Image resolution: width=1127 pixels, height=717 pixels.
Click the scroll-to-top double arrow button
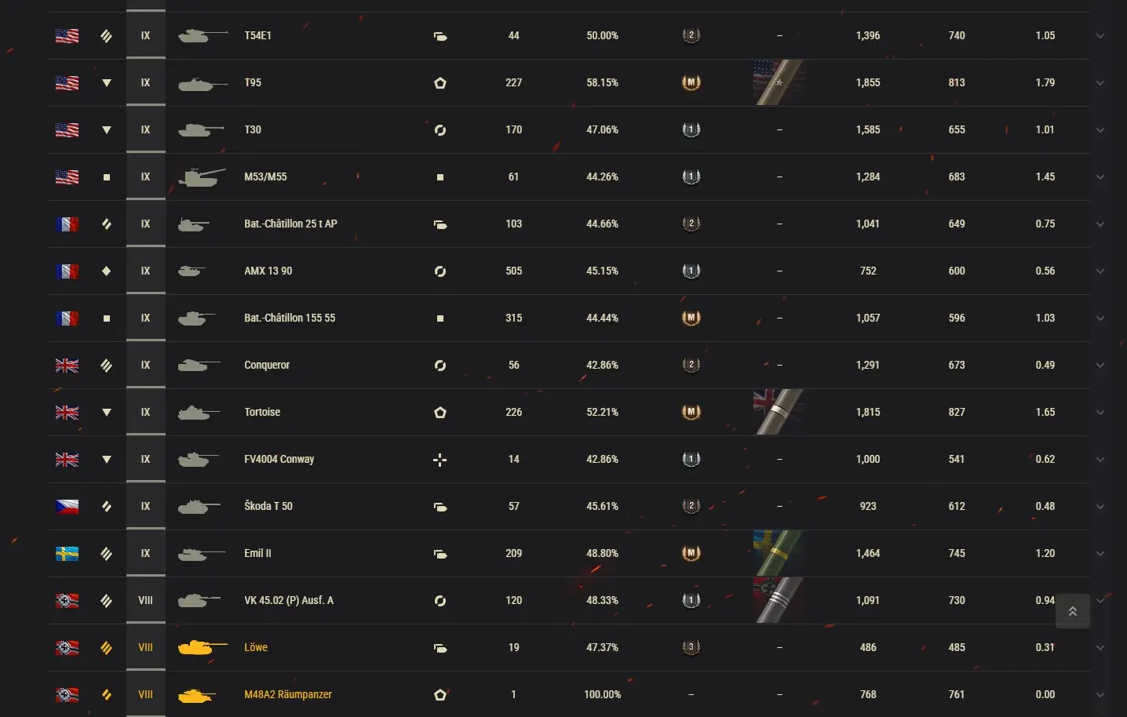1072,611
